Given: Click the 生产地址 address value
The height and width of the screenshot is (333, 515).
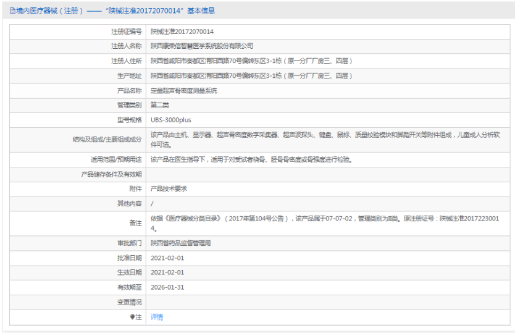Looking at the screenshot, I should 251,76.
